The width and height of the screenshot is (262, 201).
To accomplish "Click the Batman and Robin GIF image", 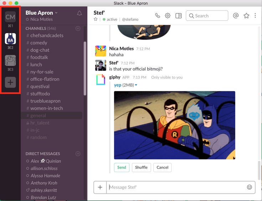I will coord(175,125).
